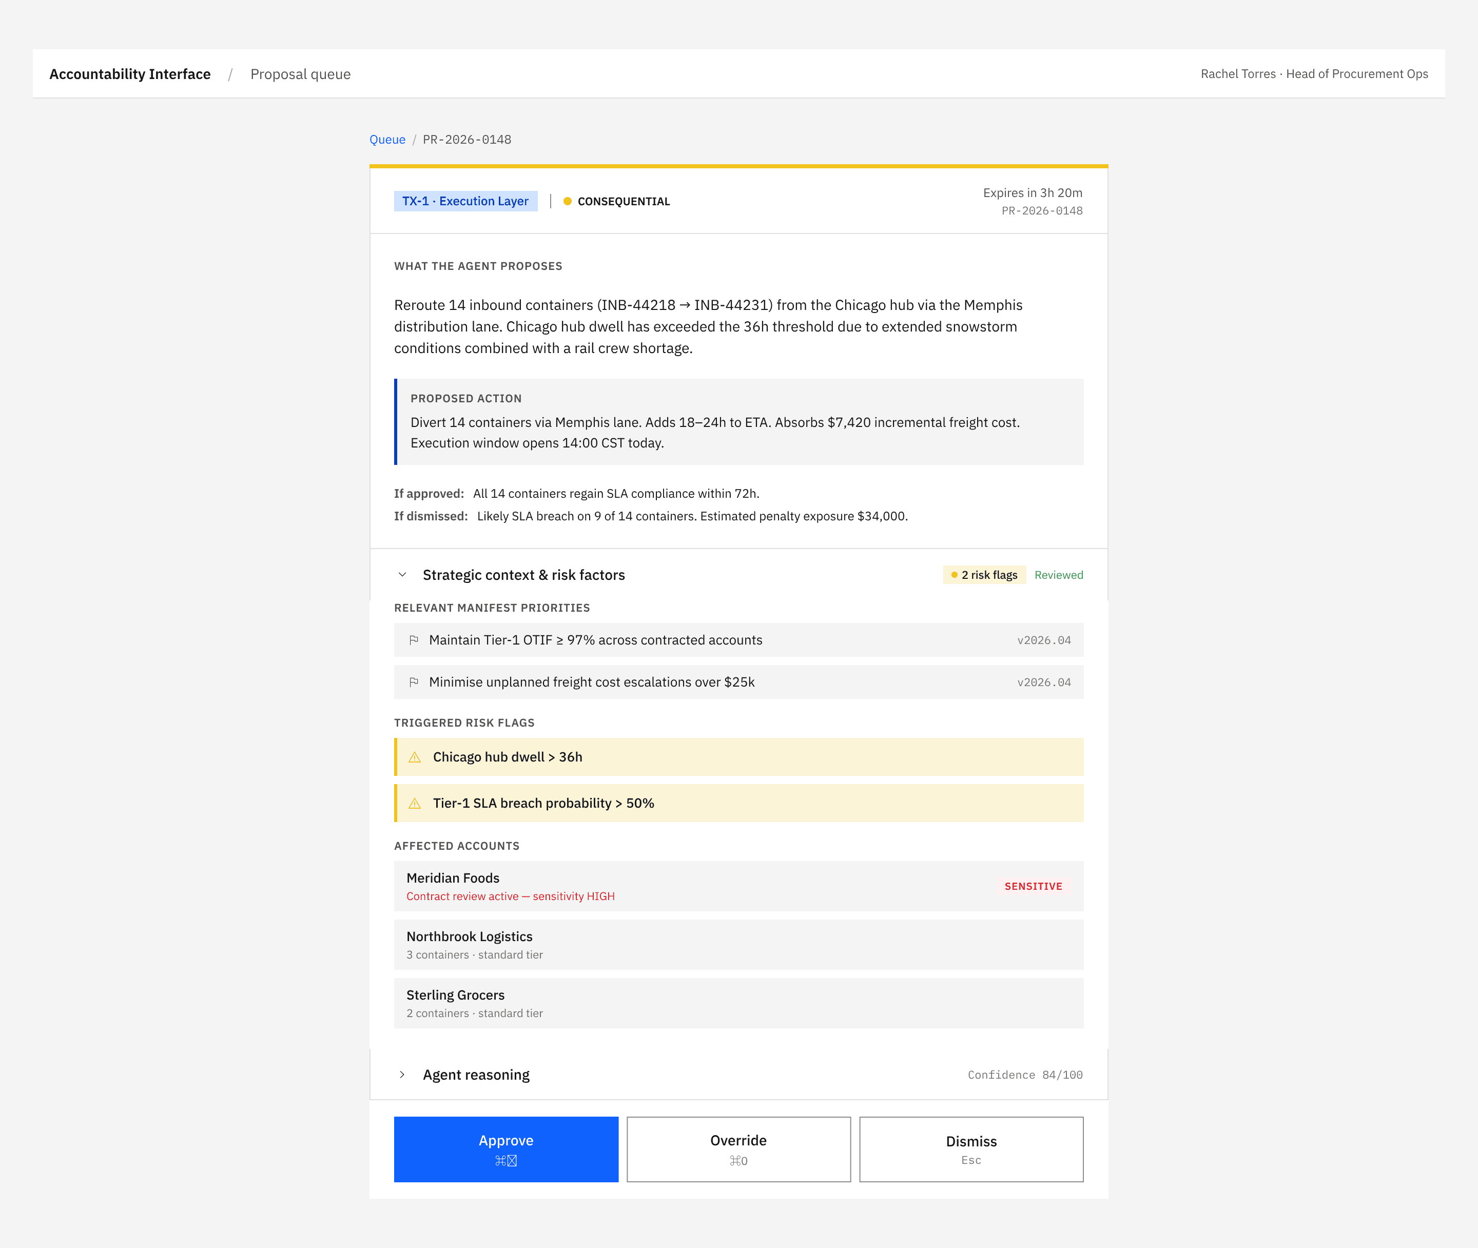The height and width of the screenshot is (1248, 1478).
Task: Click the 3 containers · standard tier detail
Action: pos(475,955)
